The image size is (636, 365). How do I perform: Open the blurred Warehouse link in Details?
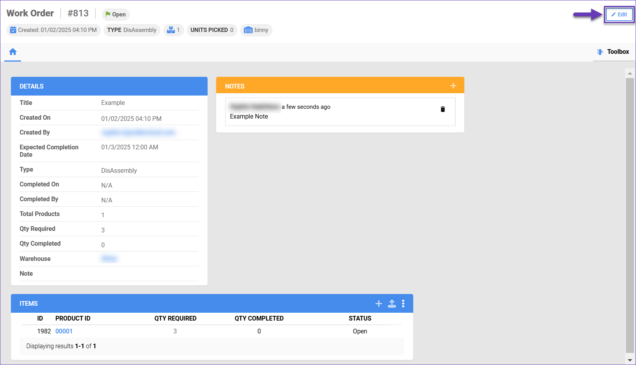109,259
